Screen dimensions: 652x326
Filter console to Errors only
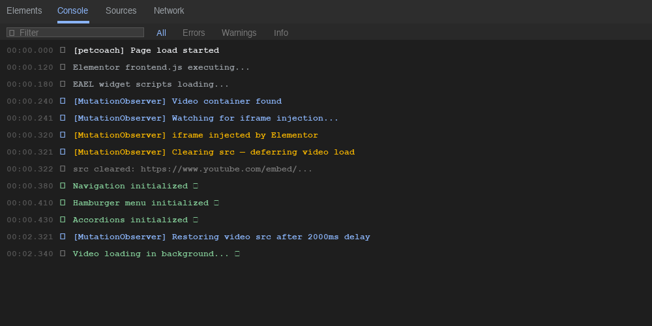pos(194,33)
